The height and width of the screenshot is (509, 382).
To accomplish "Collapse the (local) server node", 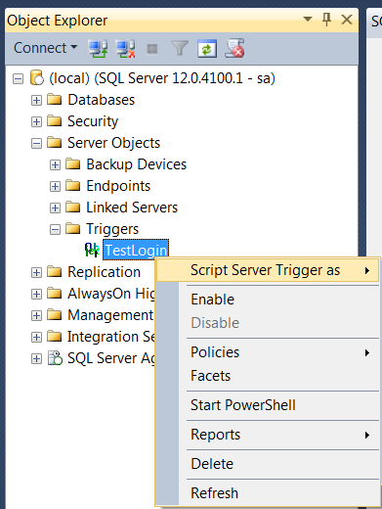I will point(18,78).
